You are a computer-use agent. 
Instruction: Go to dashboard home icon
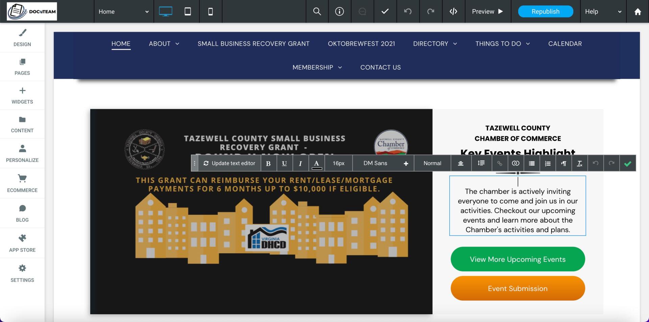[638, 12]
